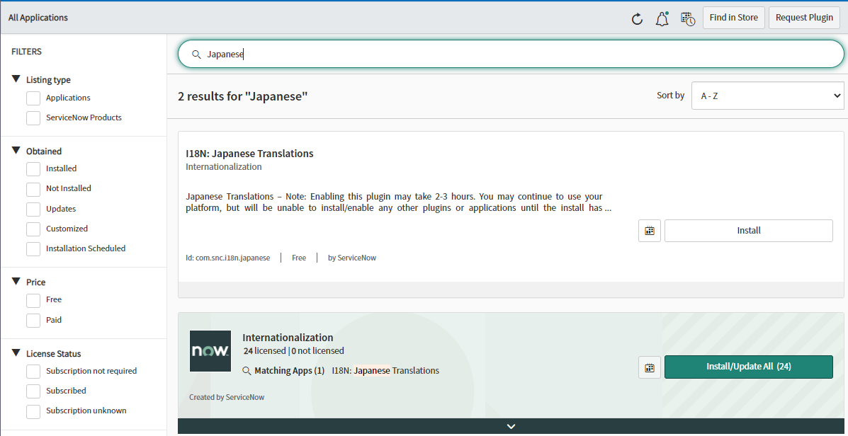Viewport: 848px width, 436px height.
Task: Check the Subscribed license checkbox
Action: 33,391
